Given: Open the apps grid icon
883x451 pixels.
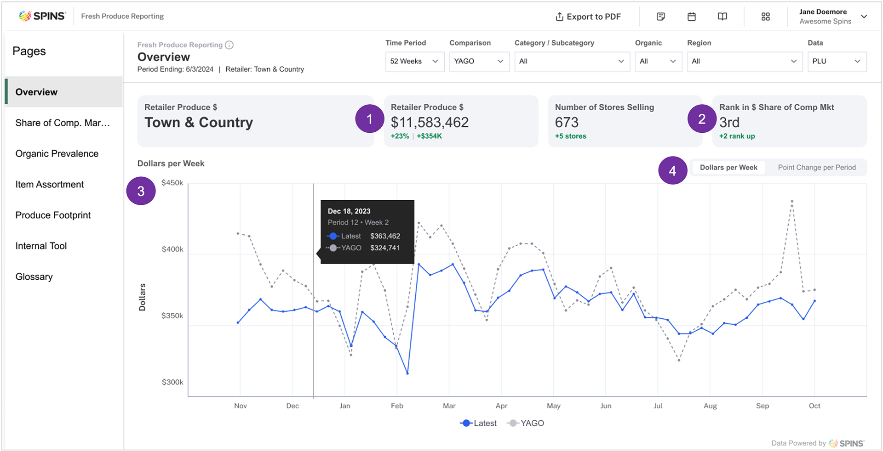Looking at the screenshot, I should 766,17.
